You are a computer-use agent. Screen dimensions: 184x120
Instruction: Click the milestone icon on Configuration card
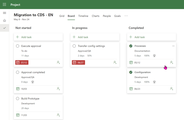(x=154, y=82)
